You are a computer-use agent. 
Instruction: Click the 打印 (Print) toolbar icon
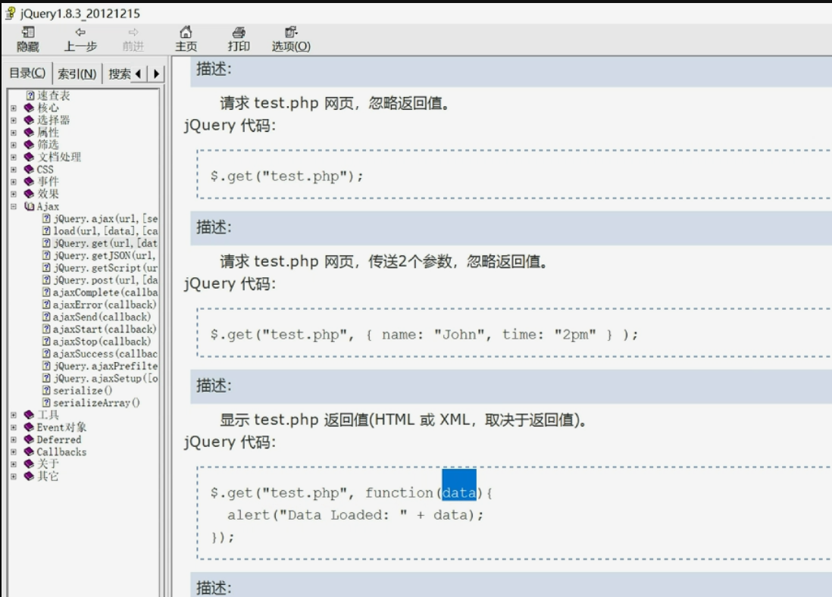tap(239, 39)
